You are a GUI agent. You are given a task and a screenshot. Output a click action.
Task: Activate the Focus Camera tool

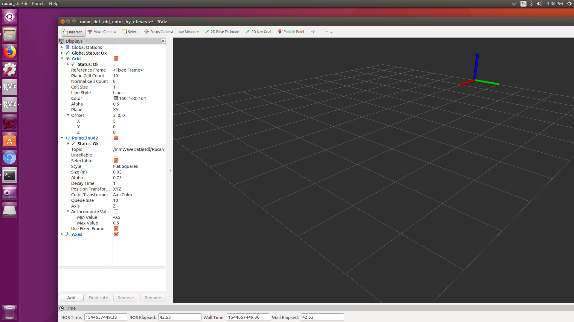click(x=158, y=32)
